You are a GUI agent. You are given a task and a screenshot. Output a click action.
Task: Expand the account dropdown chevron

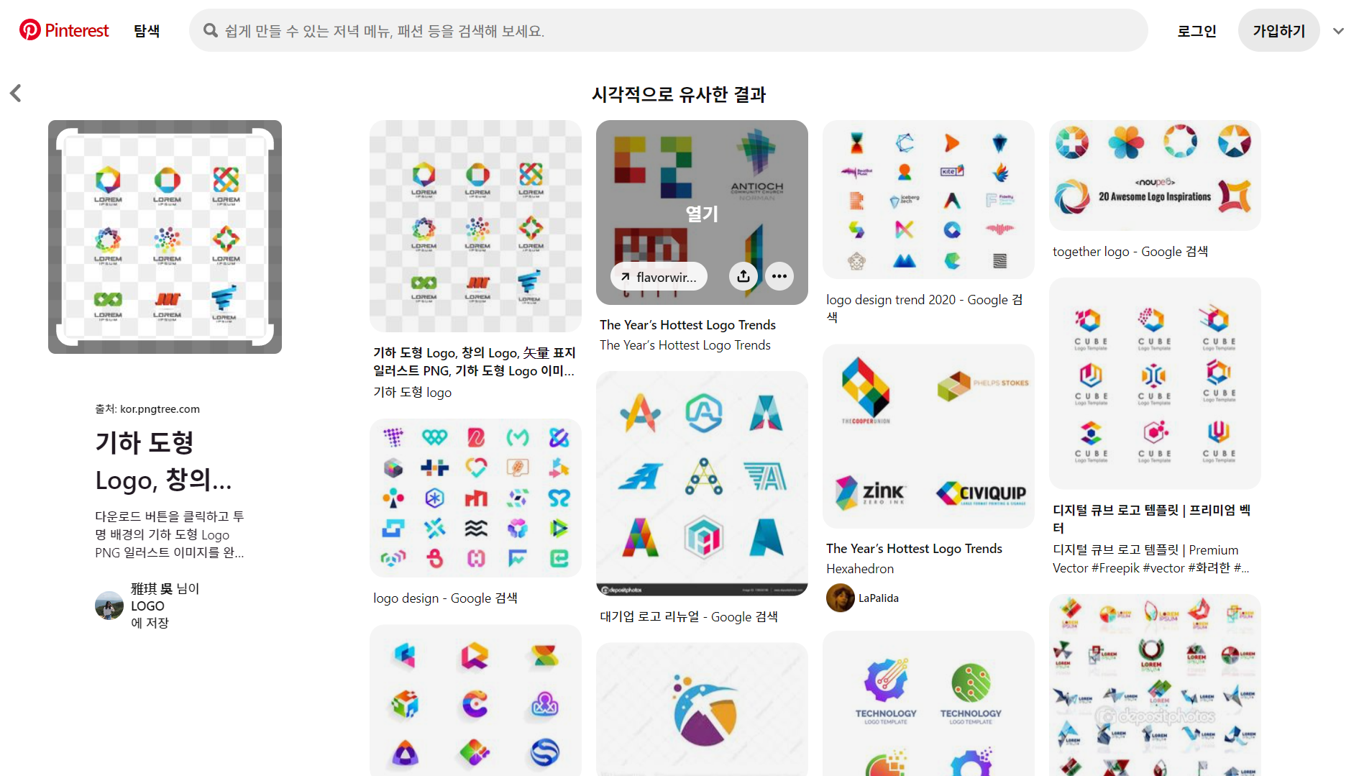click(1338, 31)
